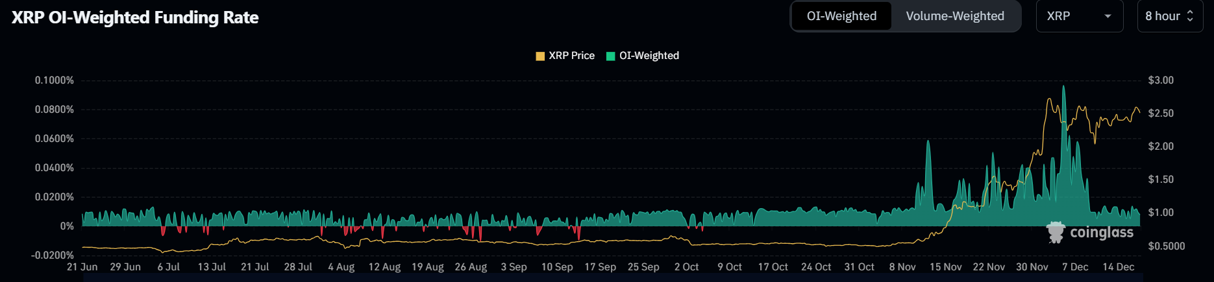Screen dimensions: 1214x282
Task: Click the 22 Nov date label
Action: coord(989,267)
